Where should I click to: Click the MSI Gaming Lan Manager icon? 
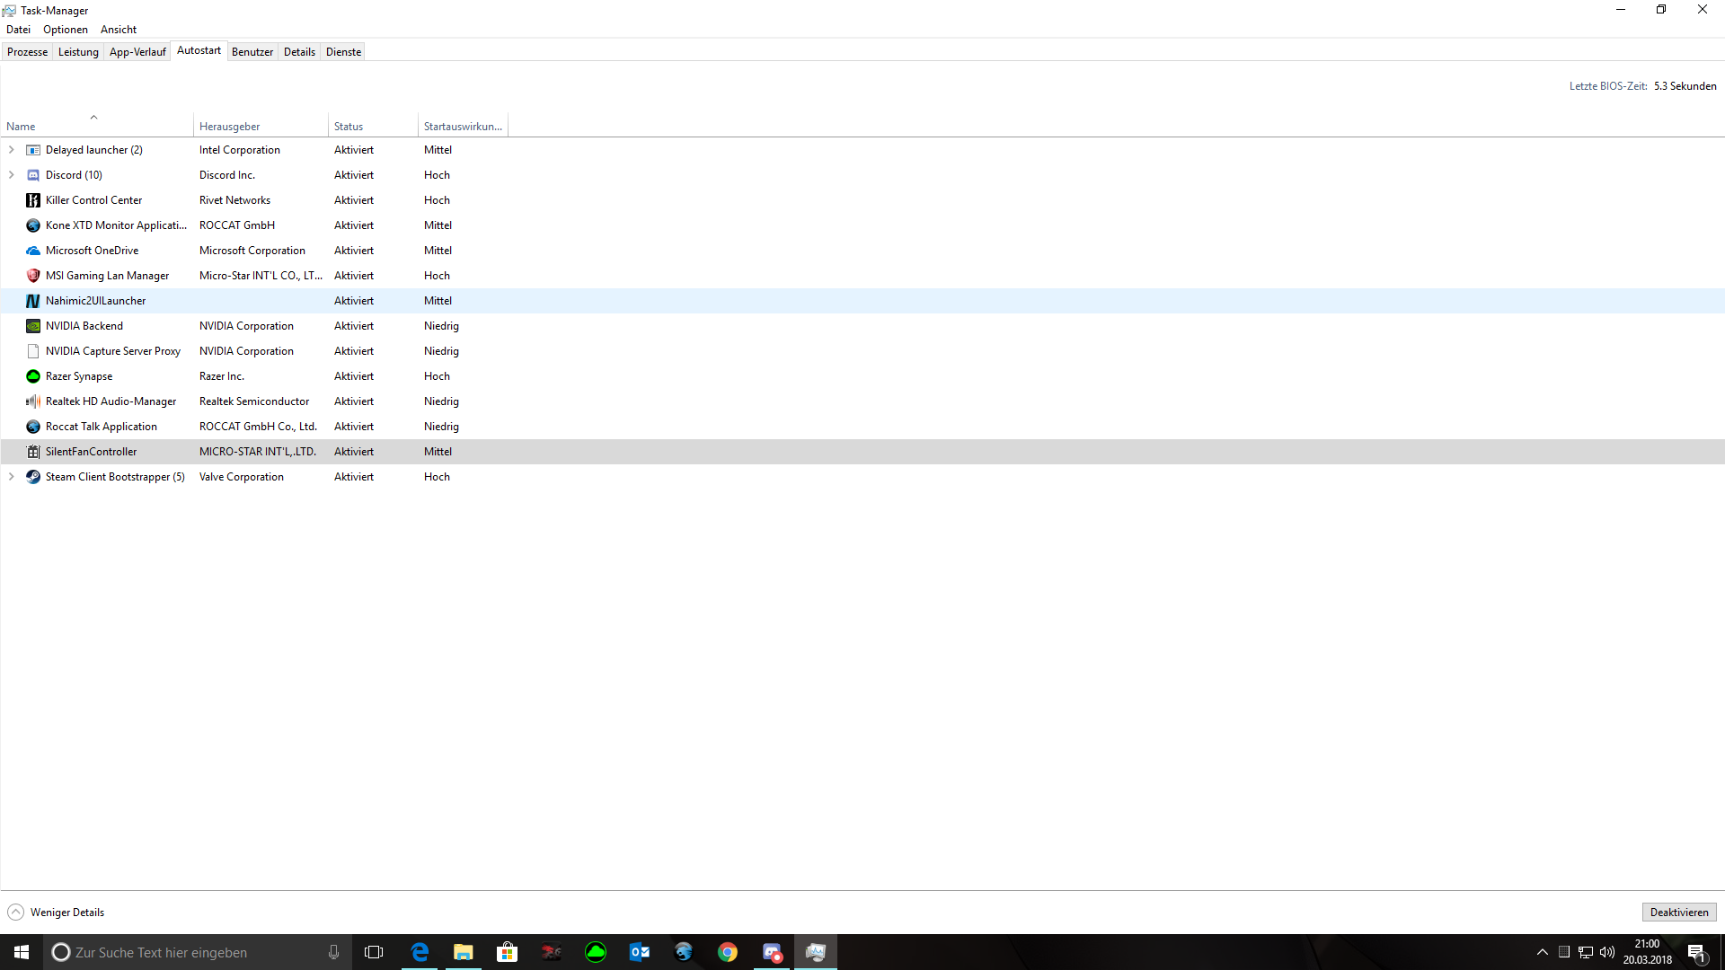click(33, 276)
